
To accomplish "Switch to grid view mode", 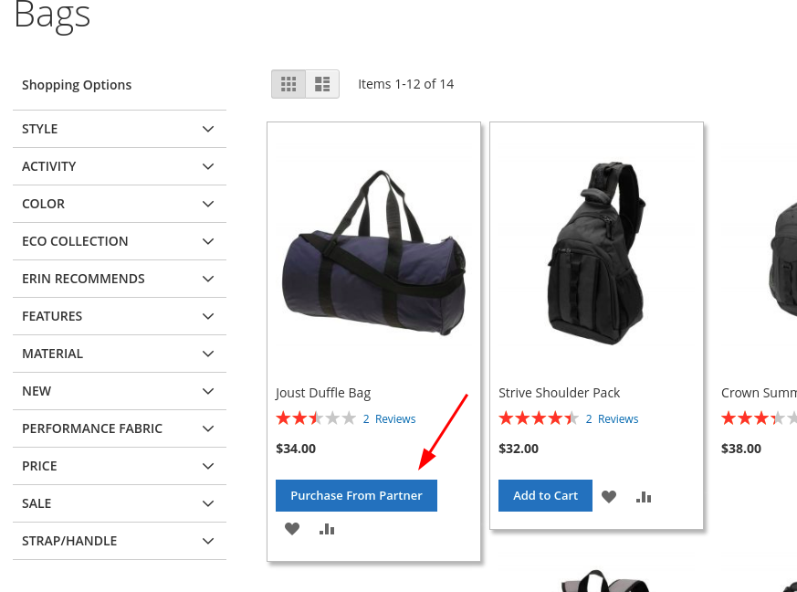I will tap(288, 83).
